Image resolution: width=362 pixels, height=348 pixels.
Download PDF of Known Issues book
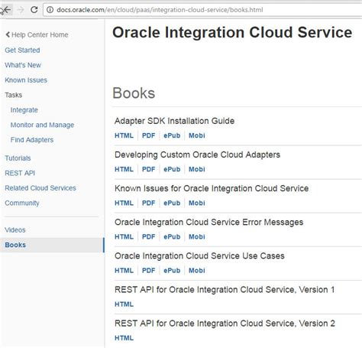pos(148,203)
